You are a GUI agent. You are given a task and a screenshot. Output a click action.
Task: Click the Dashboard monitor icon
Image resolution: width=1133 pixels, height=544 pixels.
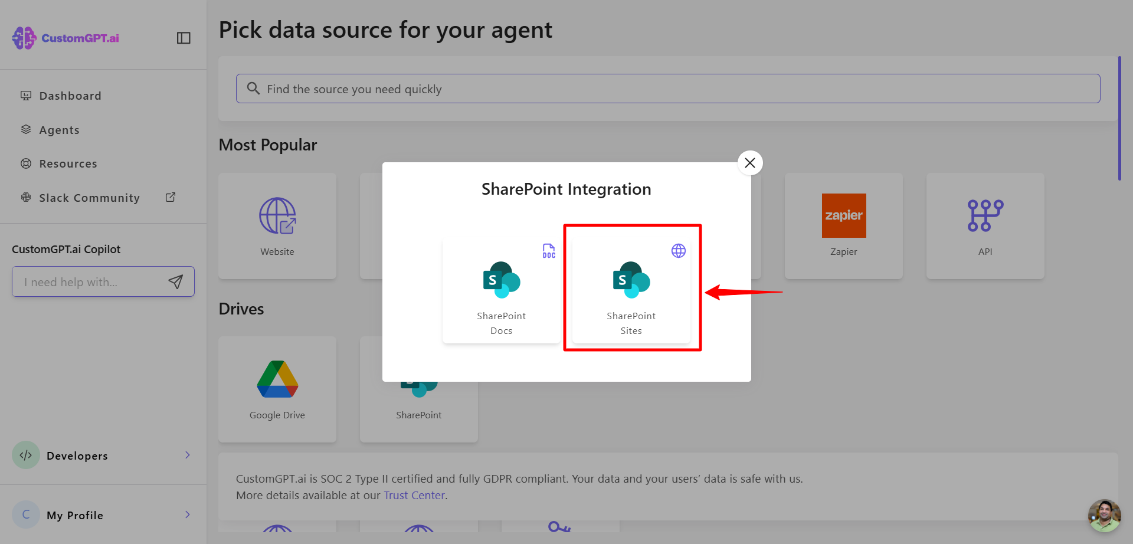point(26,96)
